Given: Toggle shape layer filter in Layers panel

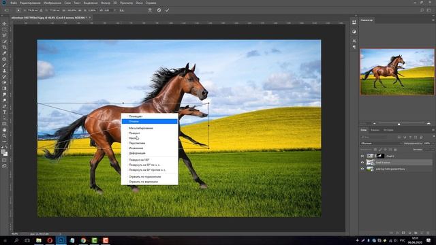Looking at the screenshot, I should (416, 137).
